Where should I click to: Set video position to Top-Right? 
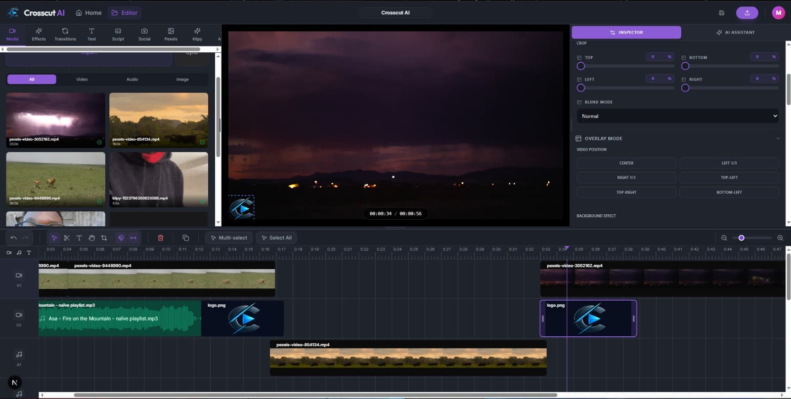pyautogui.click(x=626, y=192)
